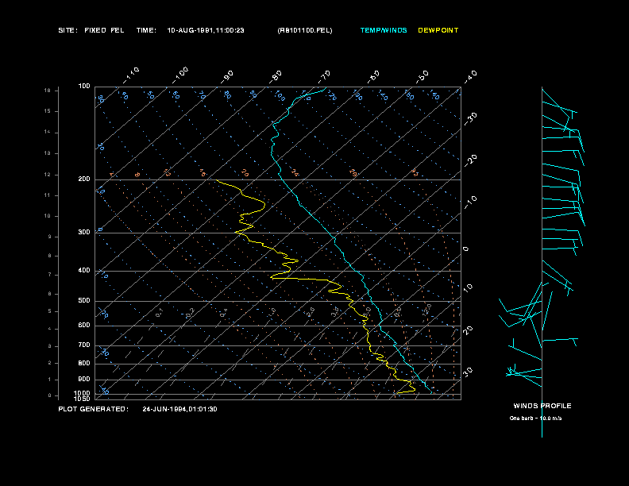The width and height of the screenshot is (629, 486).
Task: Click the -40 temperature axis label
Action: (470, 77)
